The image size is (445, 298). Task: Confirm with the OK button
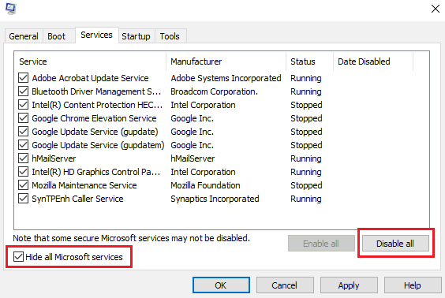pos(221,285)
